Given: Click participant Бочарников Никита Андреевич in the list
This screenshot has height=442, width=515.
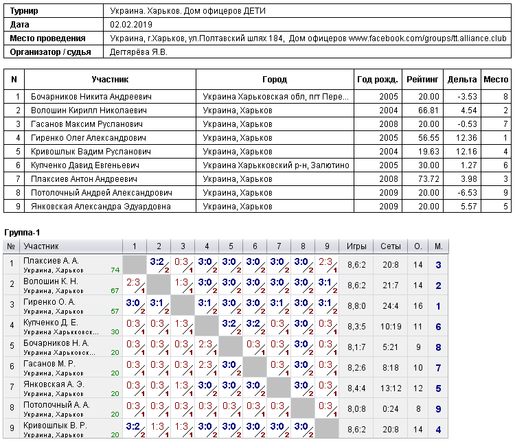Looking at the screenshot, I should [x=91, y=97].
